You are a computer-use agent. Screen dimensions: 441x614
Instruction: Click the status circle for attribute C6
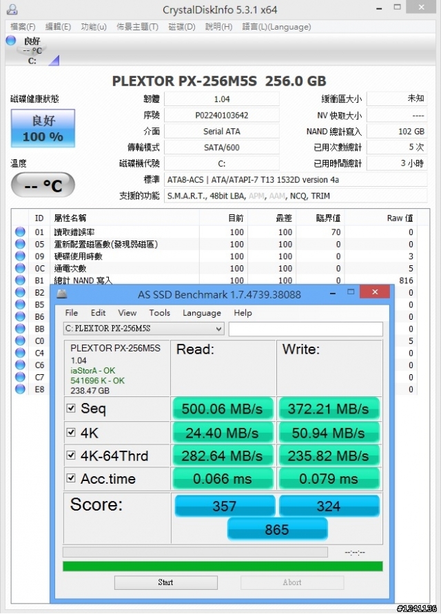21,365
